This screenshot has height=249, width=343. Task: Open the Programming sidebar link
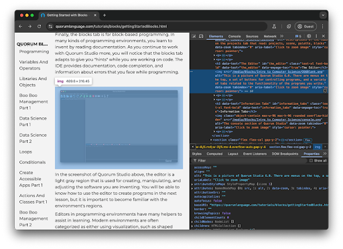[x=34, y=51]
